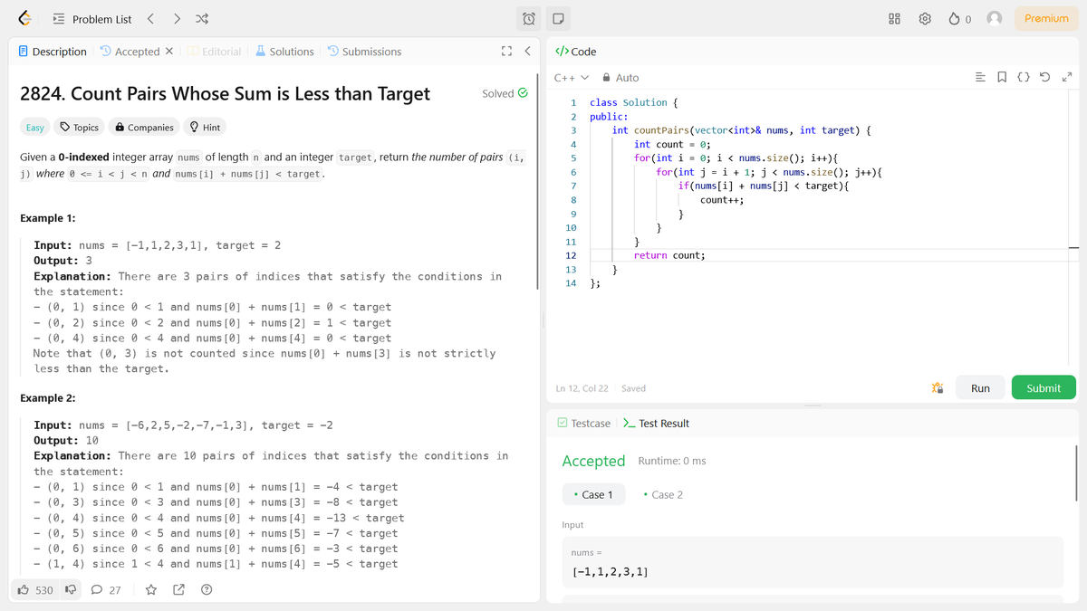Click line number 5 in editor

tap(572, 158)
